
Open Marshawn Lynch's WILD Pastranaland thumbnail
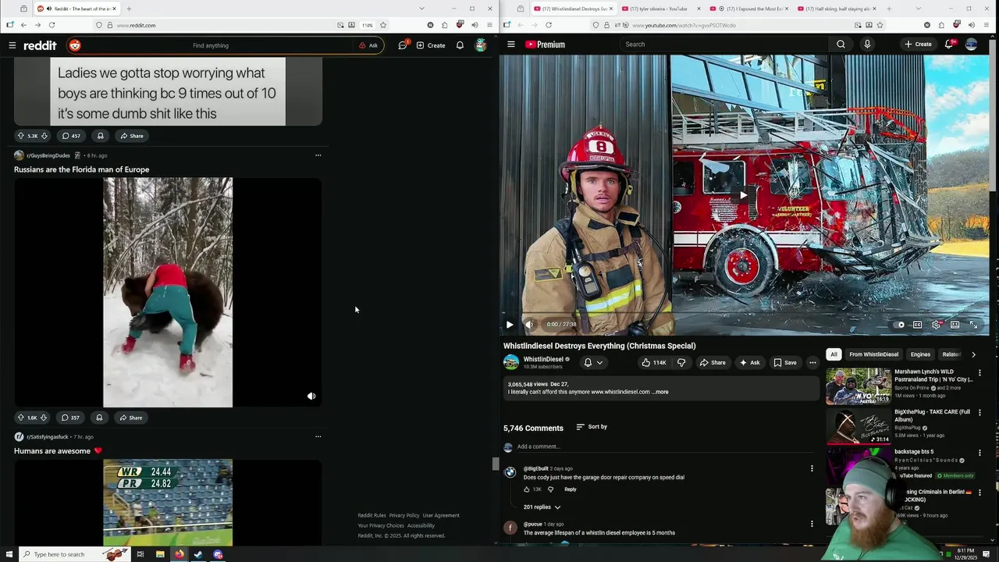tap(859, 386)
